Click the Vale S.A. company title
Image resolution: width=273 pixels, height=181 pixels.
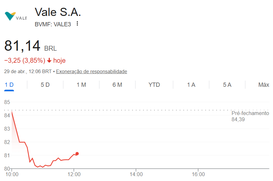58,12
